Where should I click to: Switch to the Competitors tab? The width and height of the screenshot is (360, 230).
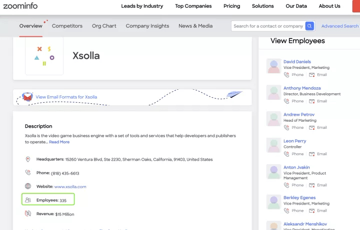coord(67,26)
